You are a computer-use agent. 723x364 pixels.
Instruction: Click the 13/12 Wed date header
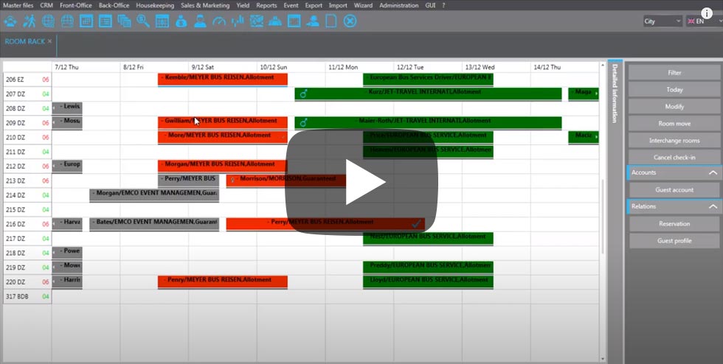click(480, 67)
